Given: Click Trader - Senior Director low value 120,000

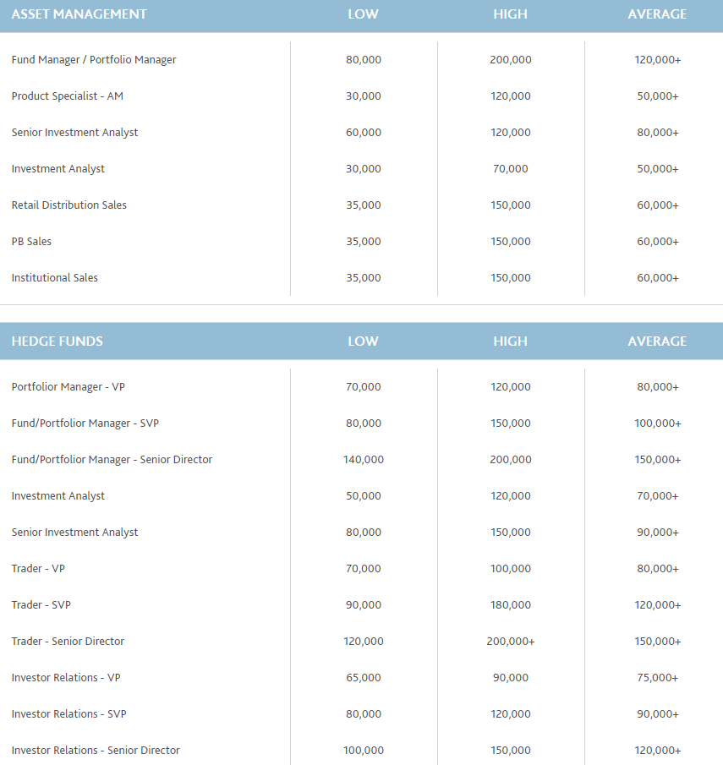Looking at the screenshot, I should click(364, 641).
